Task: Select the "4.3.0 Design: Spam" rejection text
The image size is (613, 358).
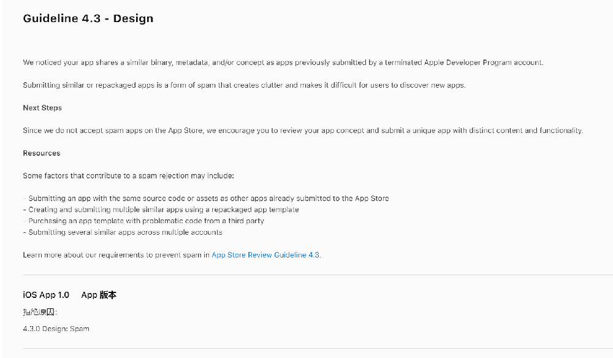Action: point(56,329)
